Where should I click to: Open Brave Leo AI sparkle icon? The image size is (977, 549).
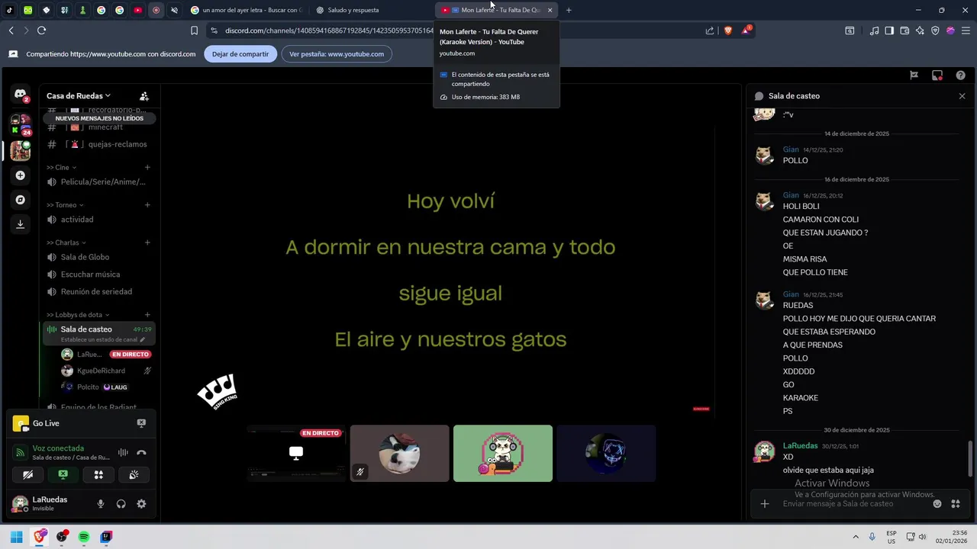[x=920, y=30]
